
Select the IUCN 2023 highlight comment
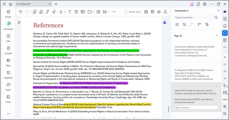196,72
